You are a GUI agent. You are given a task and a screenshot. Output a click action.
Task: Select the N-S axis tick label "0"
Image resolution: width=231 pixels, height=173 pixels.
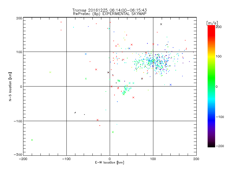point(21,86)
